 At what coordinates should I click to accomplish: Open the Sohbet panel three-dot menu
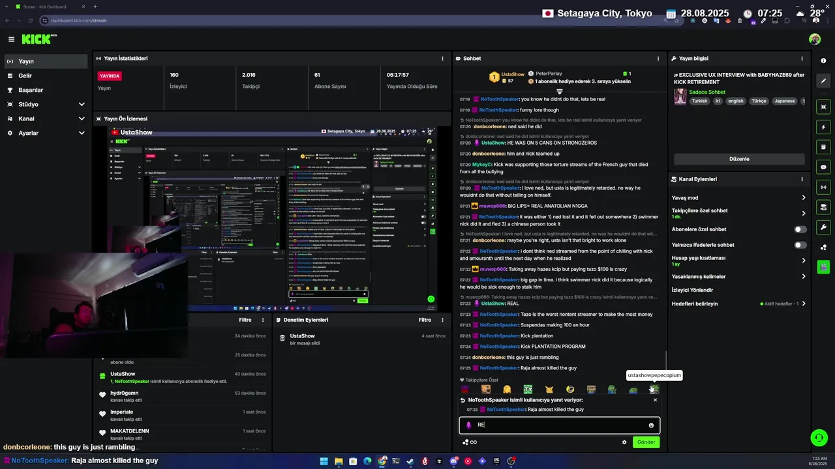[x=658, y=59]
